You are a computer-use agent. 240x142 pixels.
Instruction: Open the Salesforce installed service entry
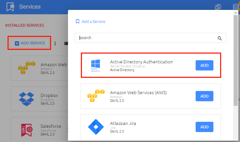[39, 129]
